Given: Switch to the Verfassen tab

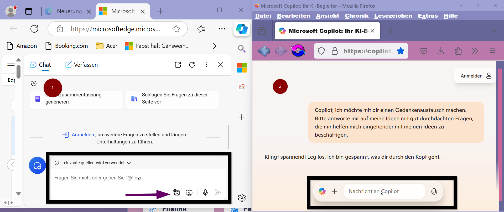Looking at the screenshot, I should 81,65.
